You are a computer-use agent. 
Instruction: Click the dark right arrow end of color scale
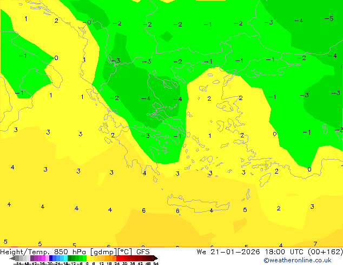pos(155,259)
